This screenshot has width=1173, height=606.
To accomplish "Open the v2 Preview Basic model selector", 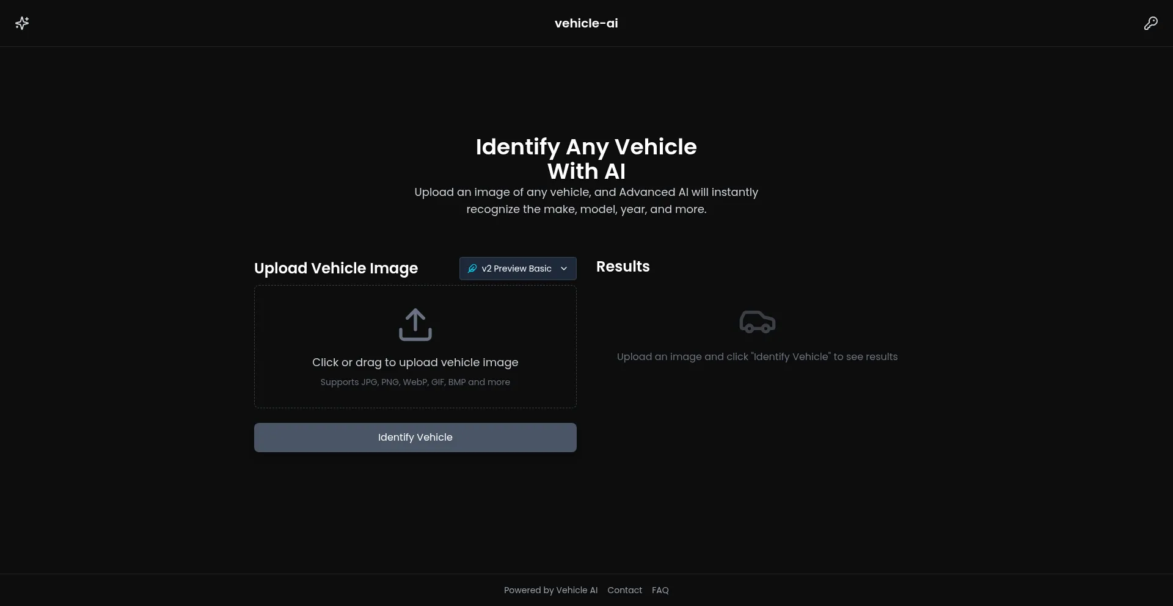I will click(517, 269).
